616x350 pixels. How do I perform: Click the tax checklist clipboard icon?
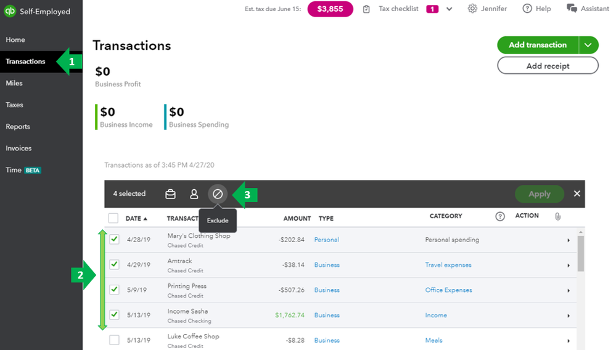366,9
